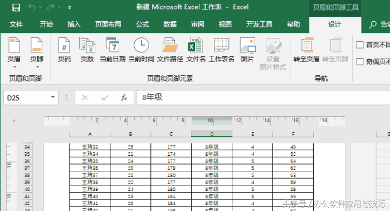The width and height of the screenshot is (390, 211).
Task: Select column E header
Action: pos(252,134)
